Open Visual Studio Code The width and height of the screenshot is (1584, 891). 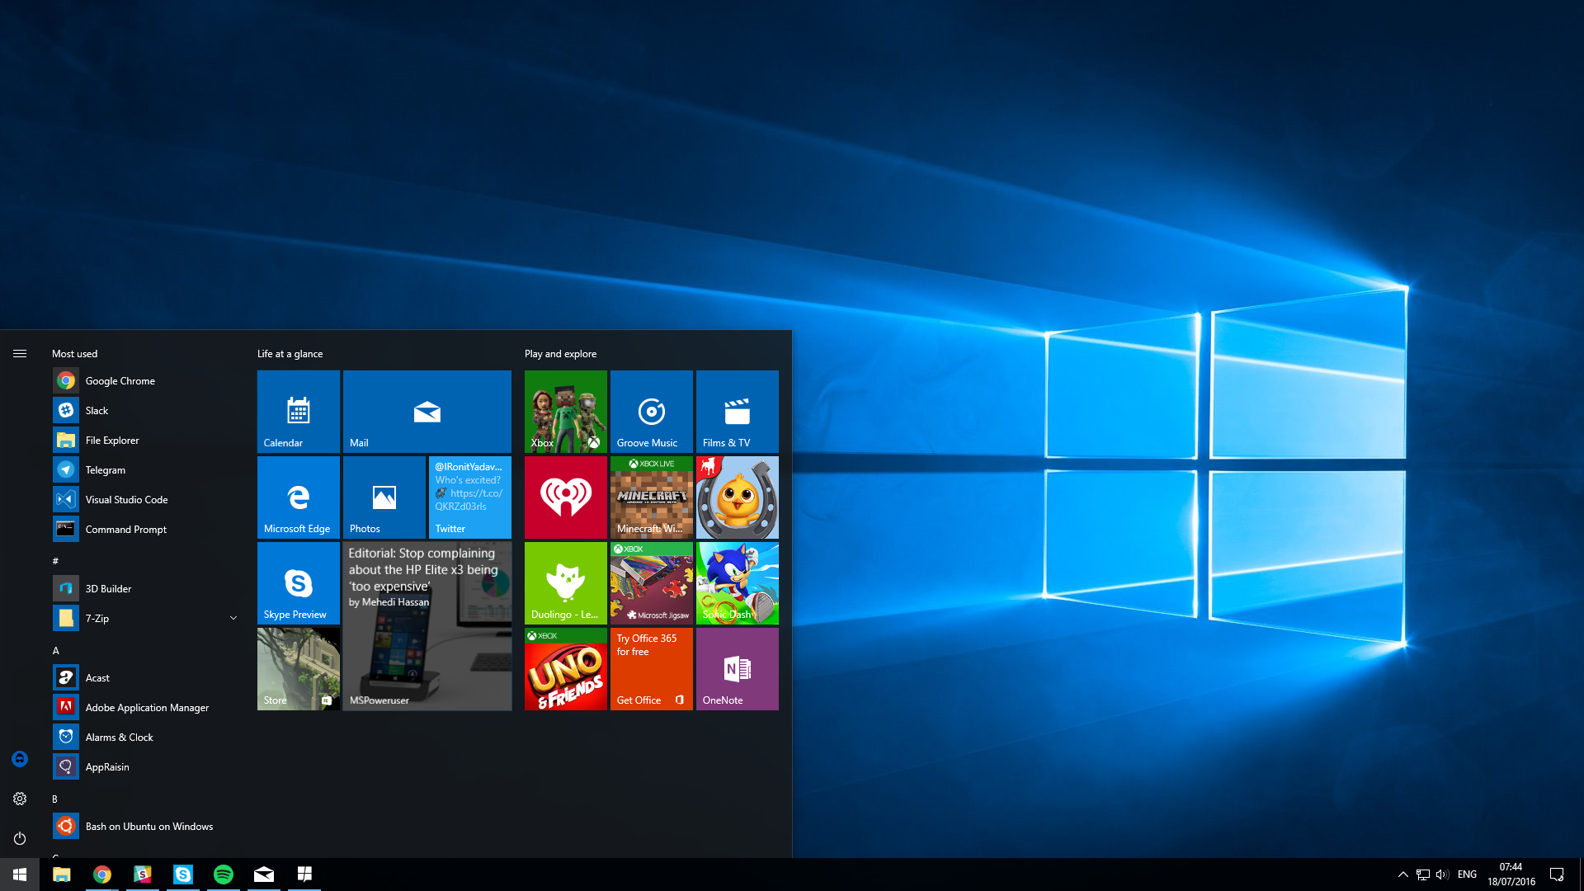click(122, 499)
